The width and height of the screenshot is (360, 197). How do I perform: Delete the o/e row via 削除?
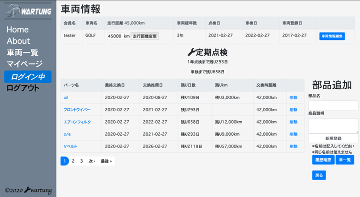[293, 134]
